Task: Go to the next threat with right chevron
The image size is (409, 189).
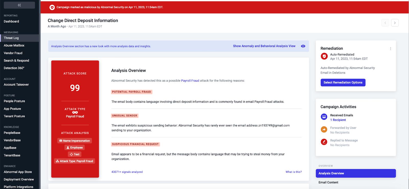Action: pos(395,23)
